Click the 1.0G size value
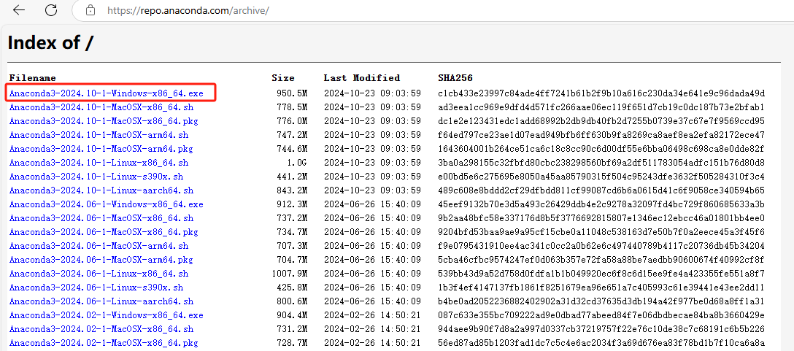 click(x=297, y=163)
